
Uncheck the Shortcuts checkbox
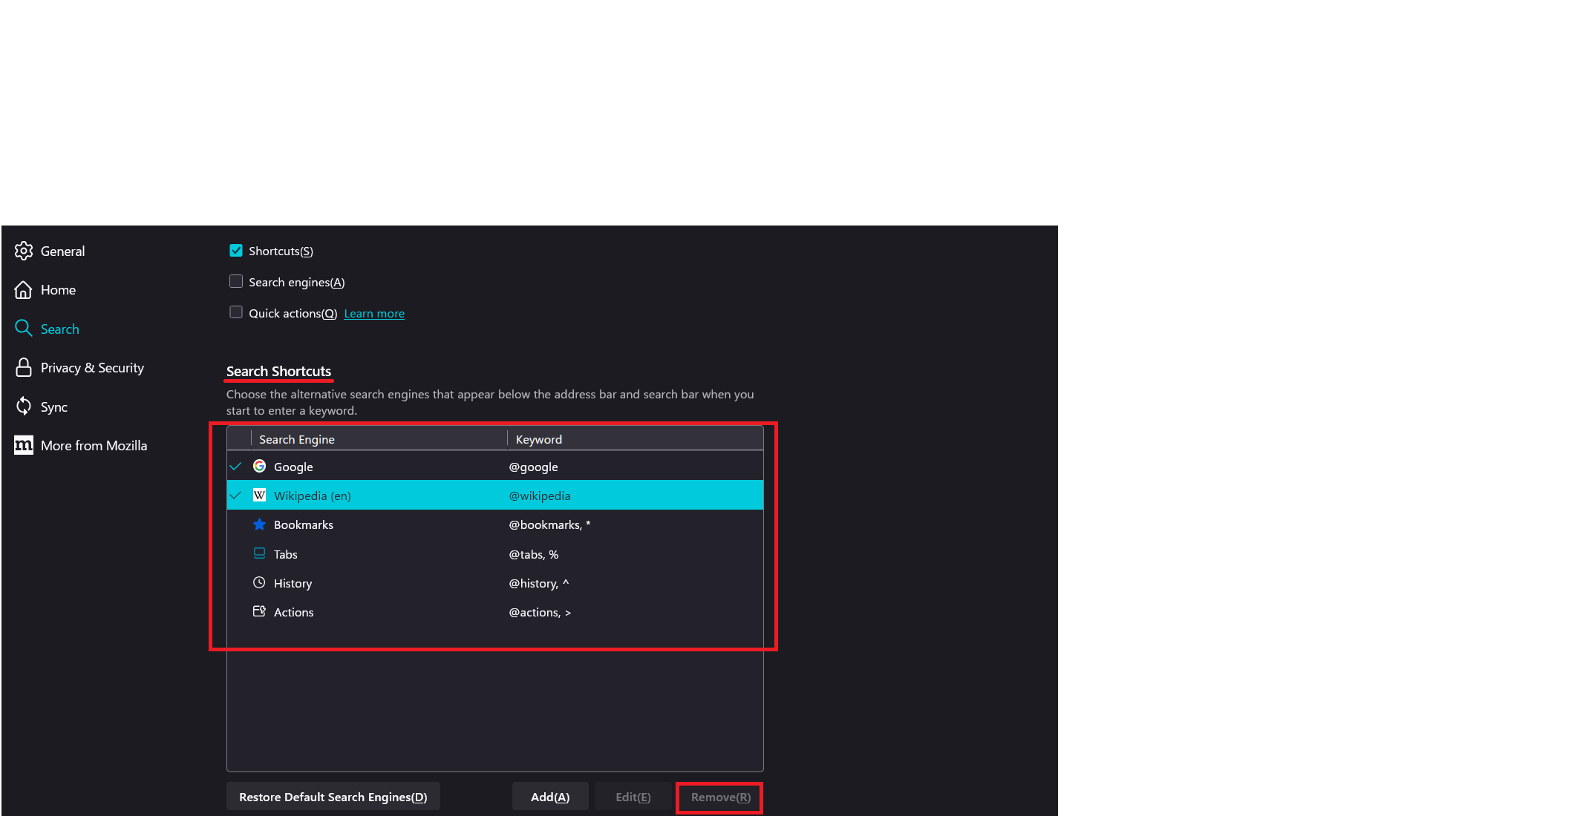[236, 251]
